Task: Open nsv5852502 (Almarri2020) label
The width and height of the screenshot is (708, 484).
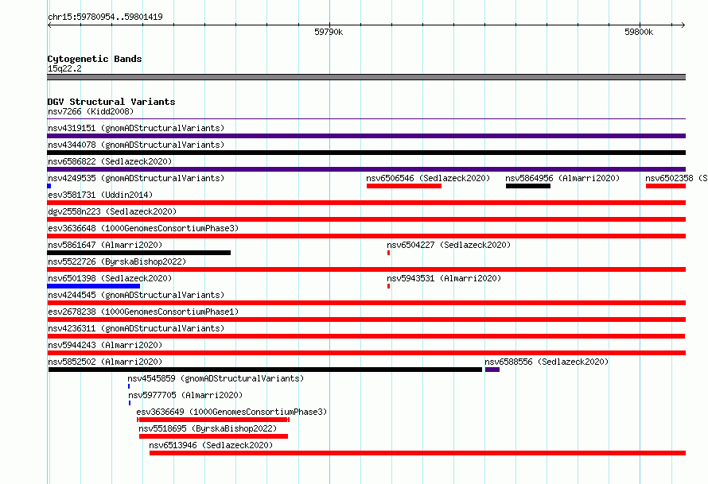Action: coord(105,362)
